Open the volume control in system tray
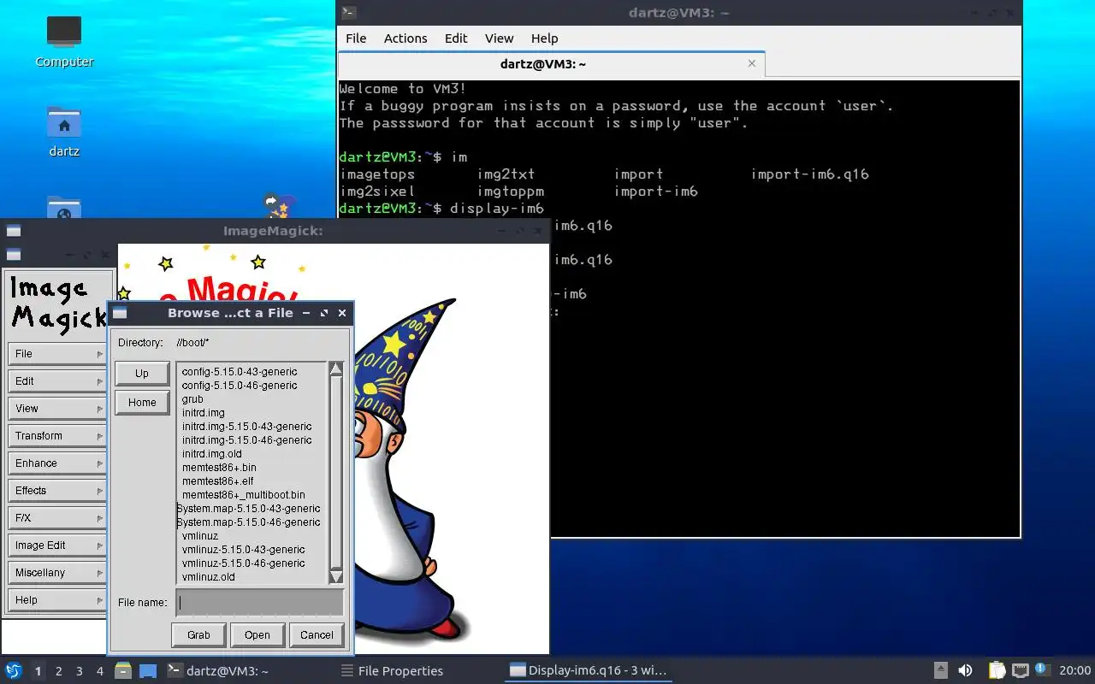Image resolution: width=1095 pixels, height=684 pixels. coord(965,670)
